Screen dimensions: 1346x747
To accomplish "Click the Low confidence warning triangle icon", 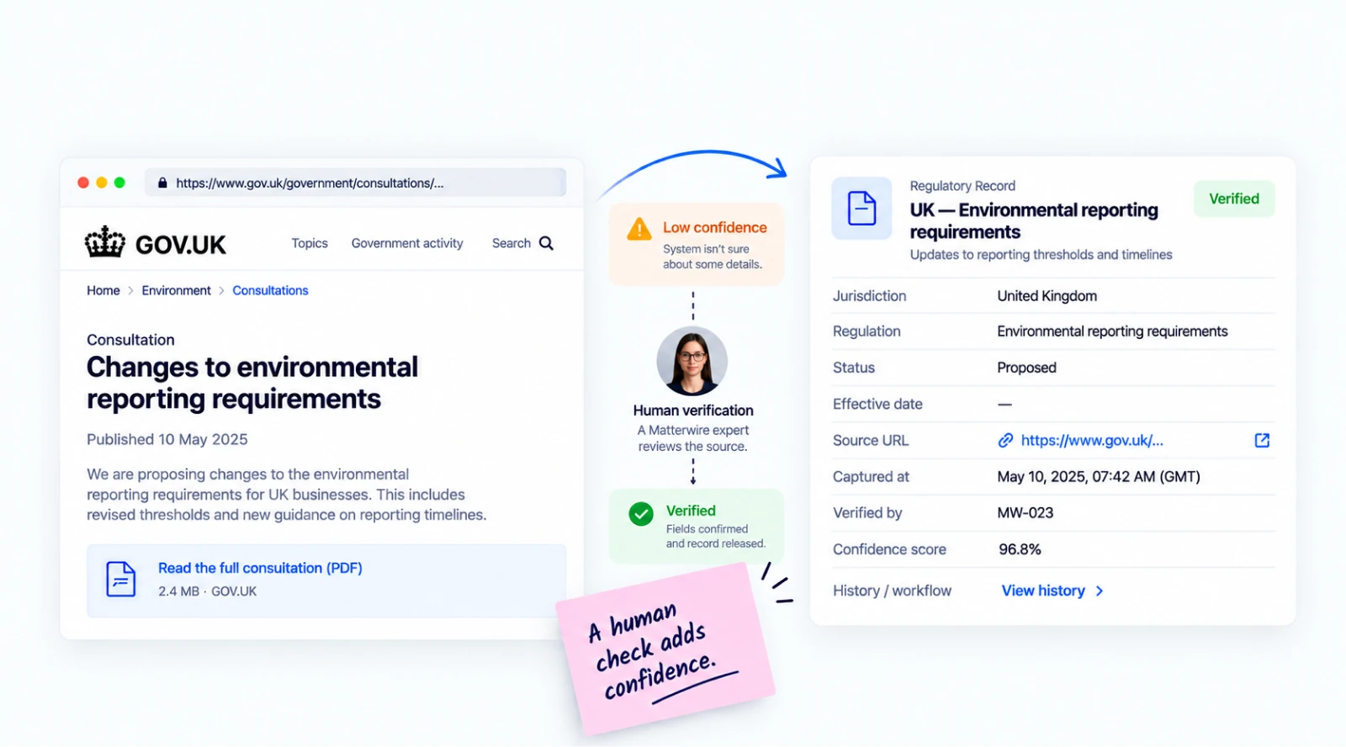I will point(639,229).
